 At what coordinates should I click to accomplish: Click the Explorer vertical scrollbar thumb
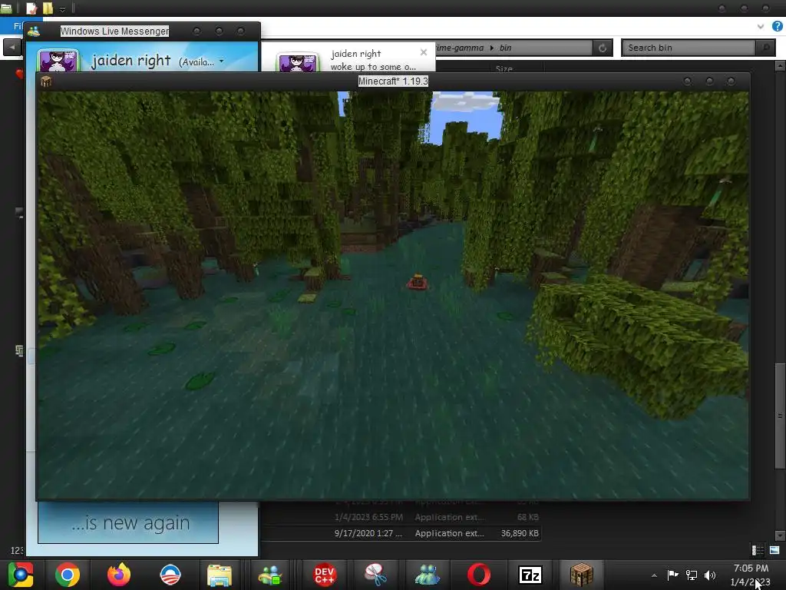click(780, 416)
